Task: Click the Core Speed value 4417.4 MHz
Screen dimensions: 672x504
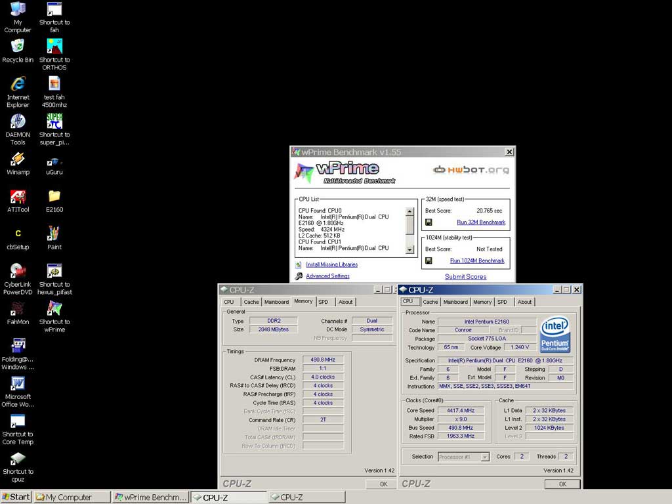Action: click(460, 411)
